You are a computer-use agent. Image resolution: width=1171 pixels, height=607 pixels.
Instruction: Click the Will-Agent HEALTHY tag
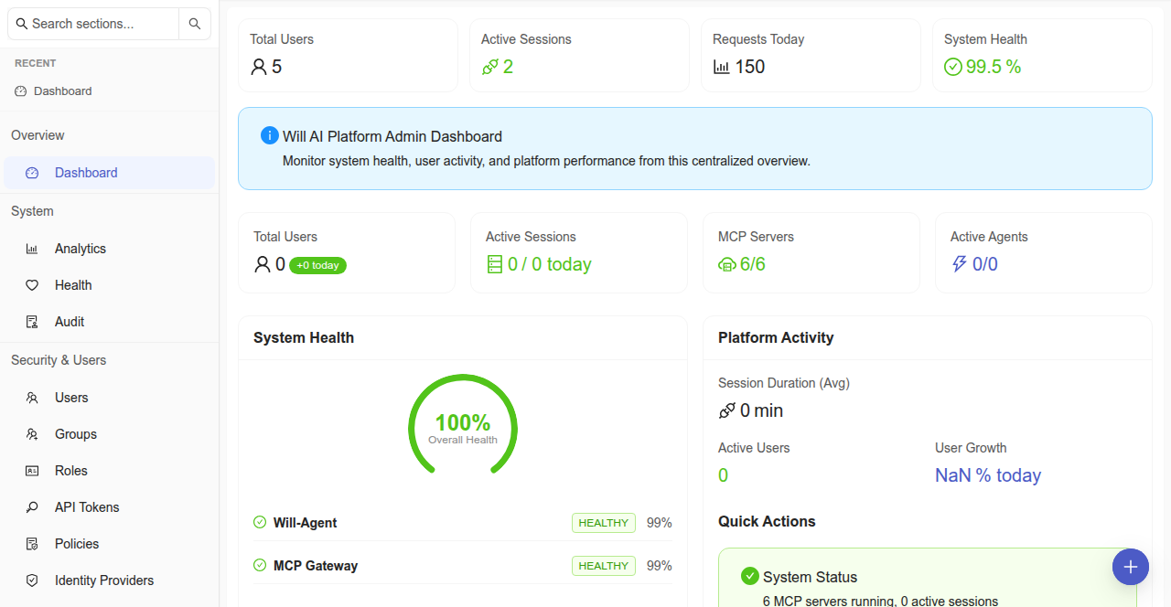pos(604,523)
